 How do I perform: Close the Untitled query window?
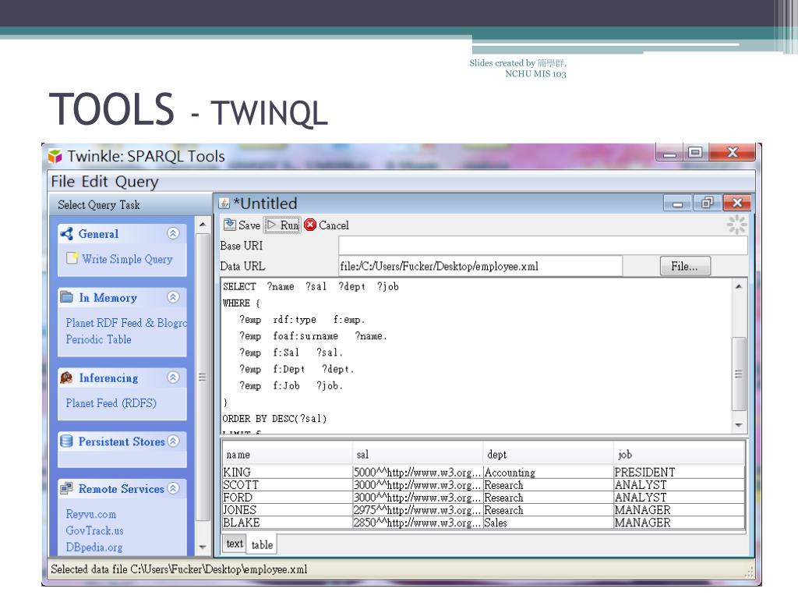point(737,204)
